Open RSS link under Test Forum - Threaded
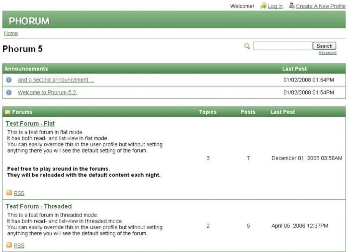Viewport: 348px width, 252px height. click(19, 246)
